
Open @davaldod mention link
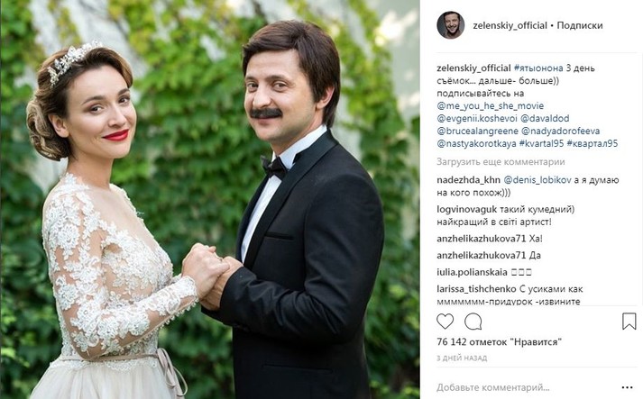545,118
